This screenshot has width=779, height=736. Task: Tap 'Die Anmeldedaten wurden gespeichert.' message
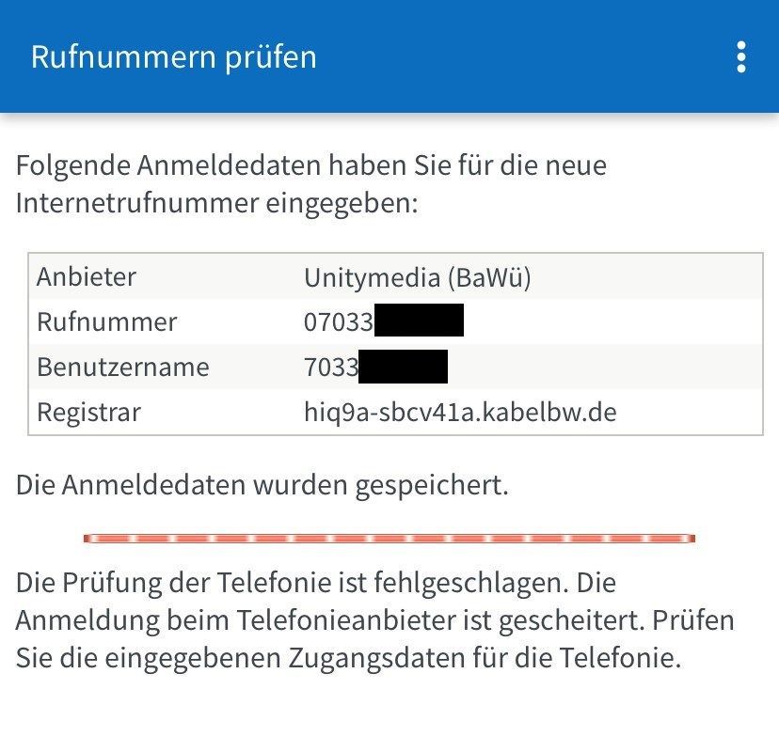click(262, 486)
